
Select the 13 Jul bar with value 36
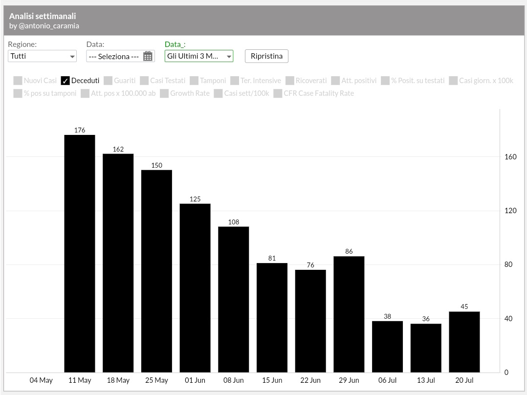coord(426,348)
